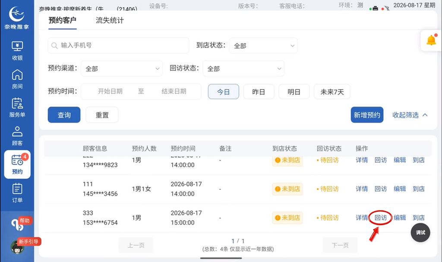Click 待回访 status for customer 111
The image size is (442, 262).
coord(328,189)
